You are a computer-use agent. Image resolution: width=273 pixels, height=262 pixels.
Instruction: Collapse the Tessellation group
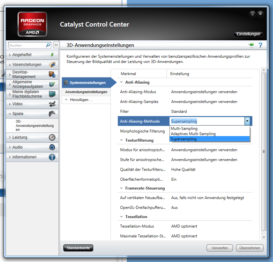(x=122, y=216)
